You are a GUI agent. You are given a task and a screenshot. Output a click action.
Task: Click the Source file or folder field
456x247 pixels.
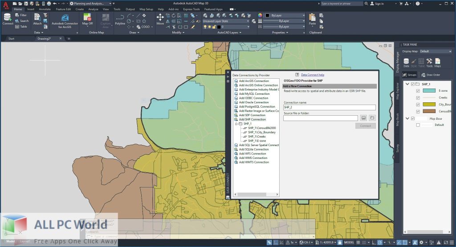[321, 118]
